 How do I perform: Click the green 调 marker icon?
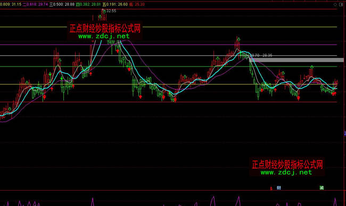click(x=322, y=188)
